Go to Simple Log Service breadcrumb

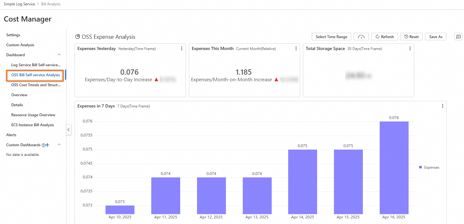pos(19,4)
